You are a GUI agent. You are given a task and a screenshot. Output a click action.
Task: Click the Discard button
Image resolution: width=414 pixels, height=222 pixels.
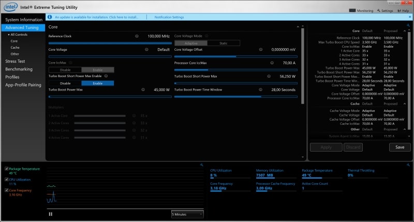click(353, 147)
